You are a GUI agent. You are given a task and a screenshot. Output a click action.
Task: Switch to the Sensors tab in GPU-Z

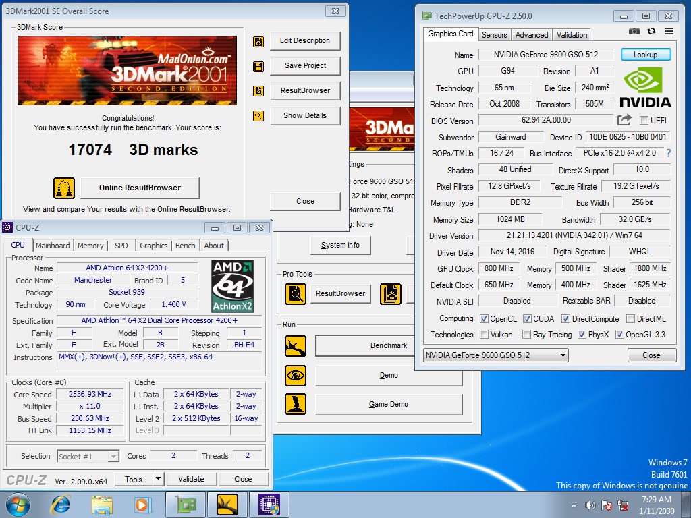point(494,35)
